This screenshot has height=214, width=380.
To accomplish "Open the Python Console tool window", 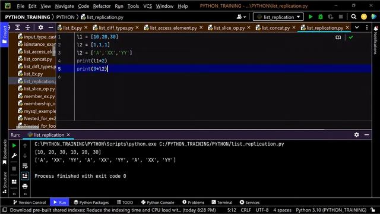I will 157,202.
